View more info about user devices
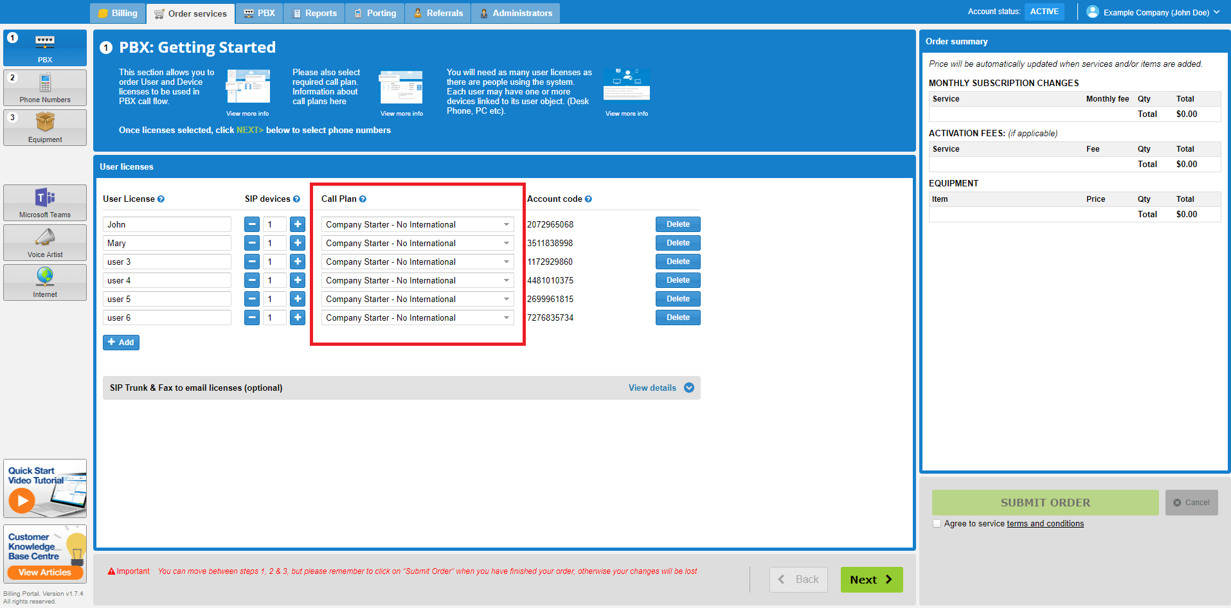Image resolution: width=1231 pixels, height=608 pixels. [x=627, y=114]
